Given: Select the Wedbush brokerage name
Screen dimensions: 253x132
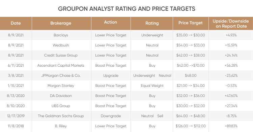Looking at the screenshot, I should [61, 45].
